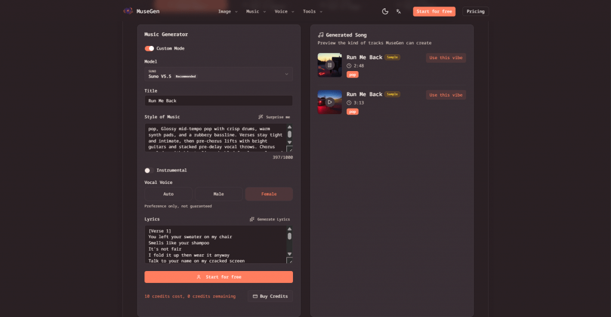Expand the Tools menu
The height and width of the screenshot is (317, 611).
313,11
